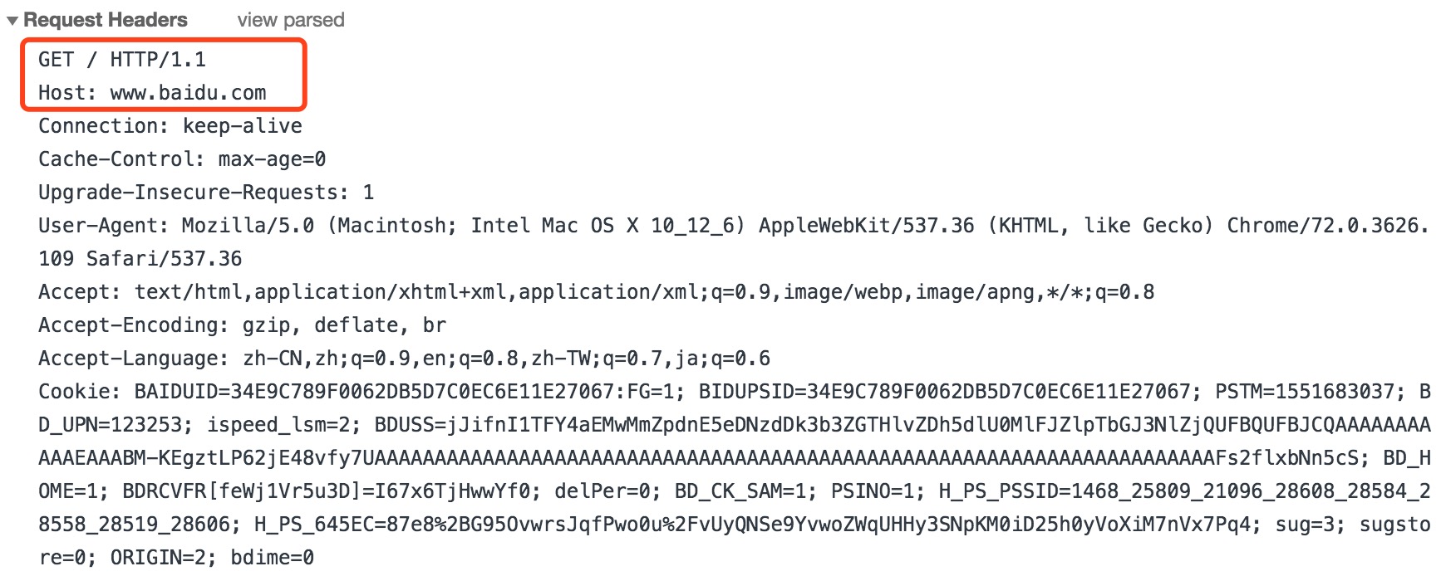1441x576 pixels.
Task: Click the Accept-Encoding: gzip, deflate, br line
Action: [x=242, y=325]
